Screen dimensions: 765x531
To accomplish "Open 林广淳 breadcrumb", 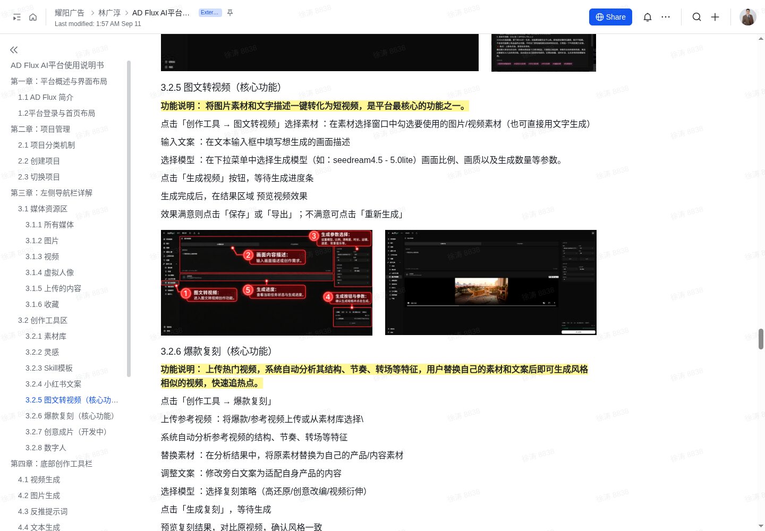I will [x=109, y=13].
